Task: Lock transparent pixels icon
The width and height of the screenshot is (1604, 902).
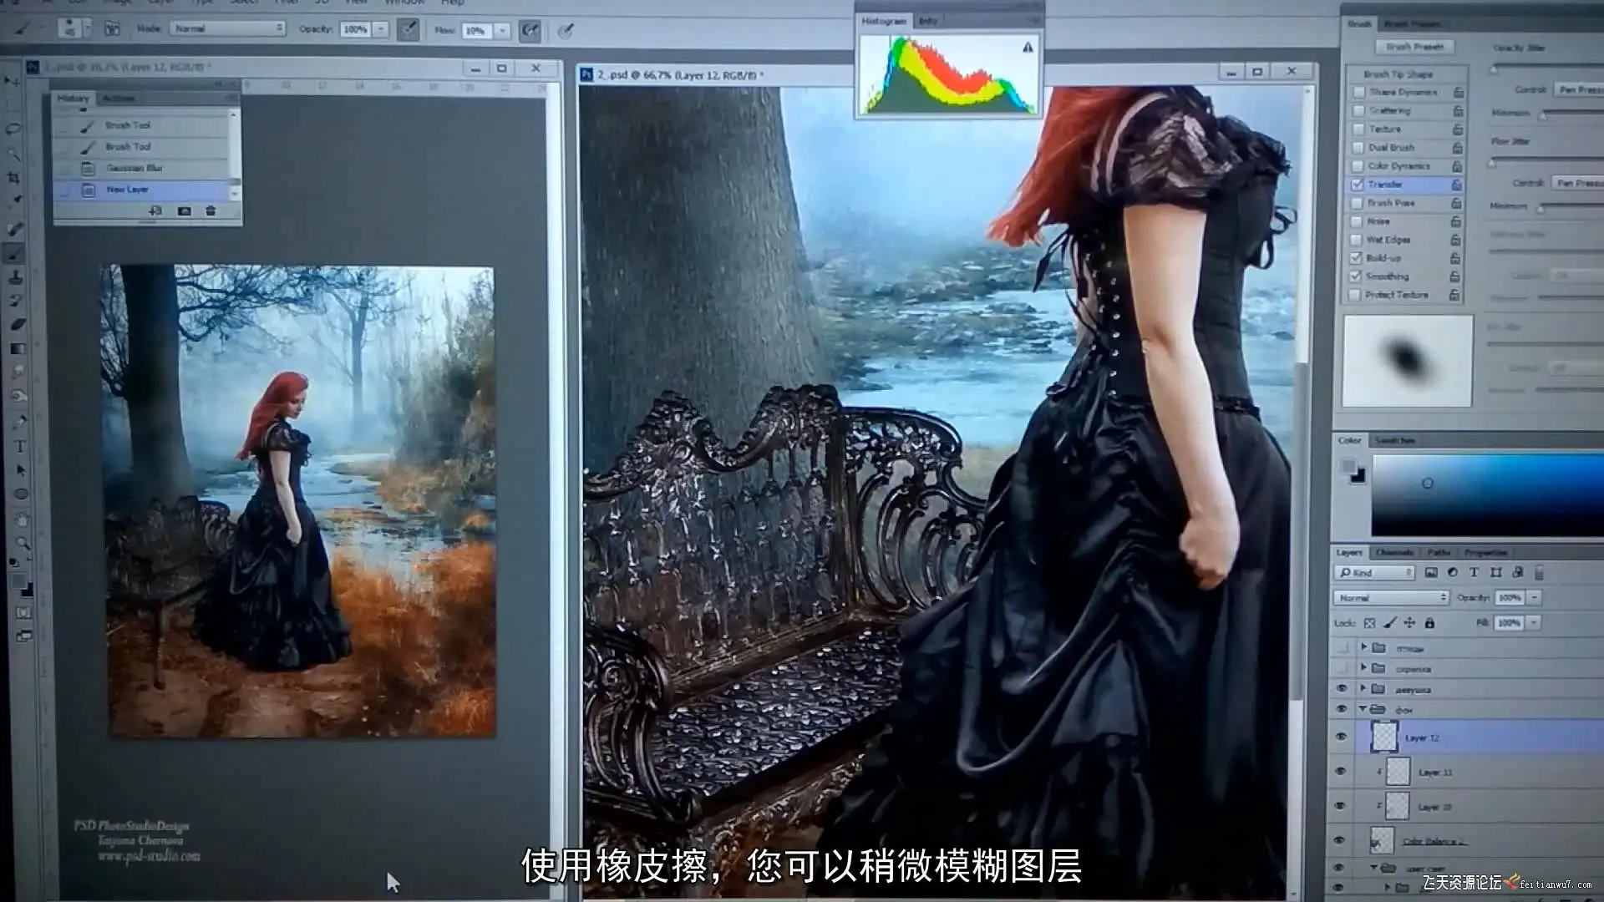Action: tap(1369, 623)
